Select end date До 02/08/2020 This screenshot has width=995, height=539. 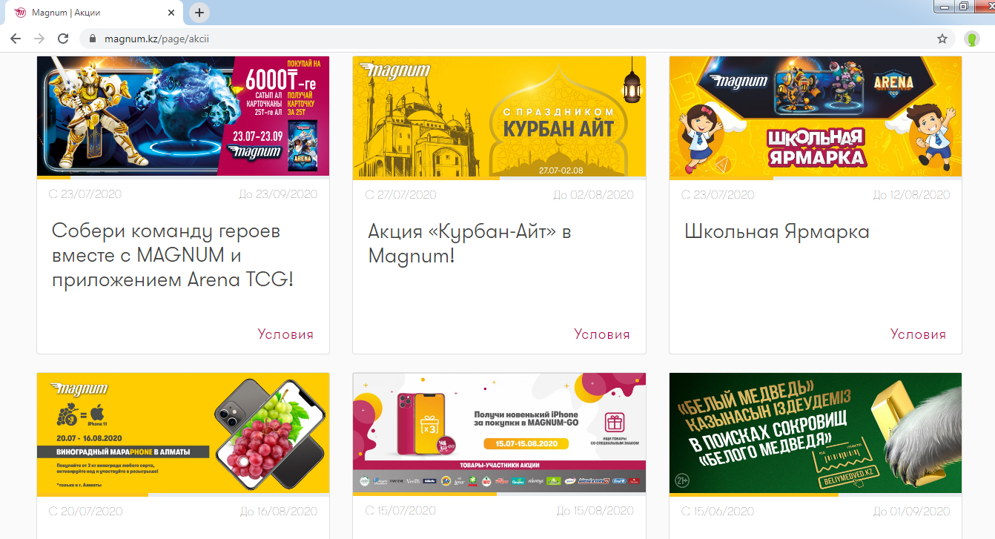[594, 194]
